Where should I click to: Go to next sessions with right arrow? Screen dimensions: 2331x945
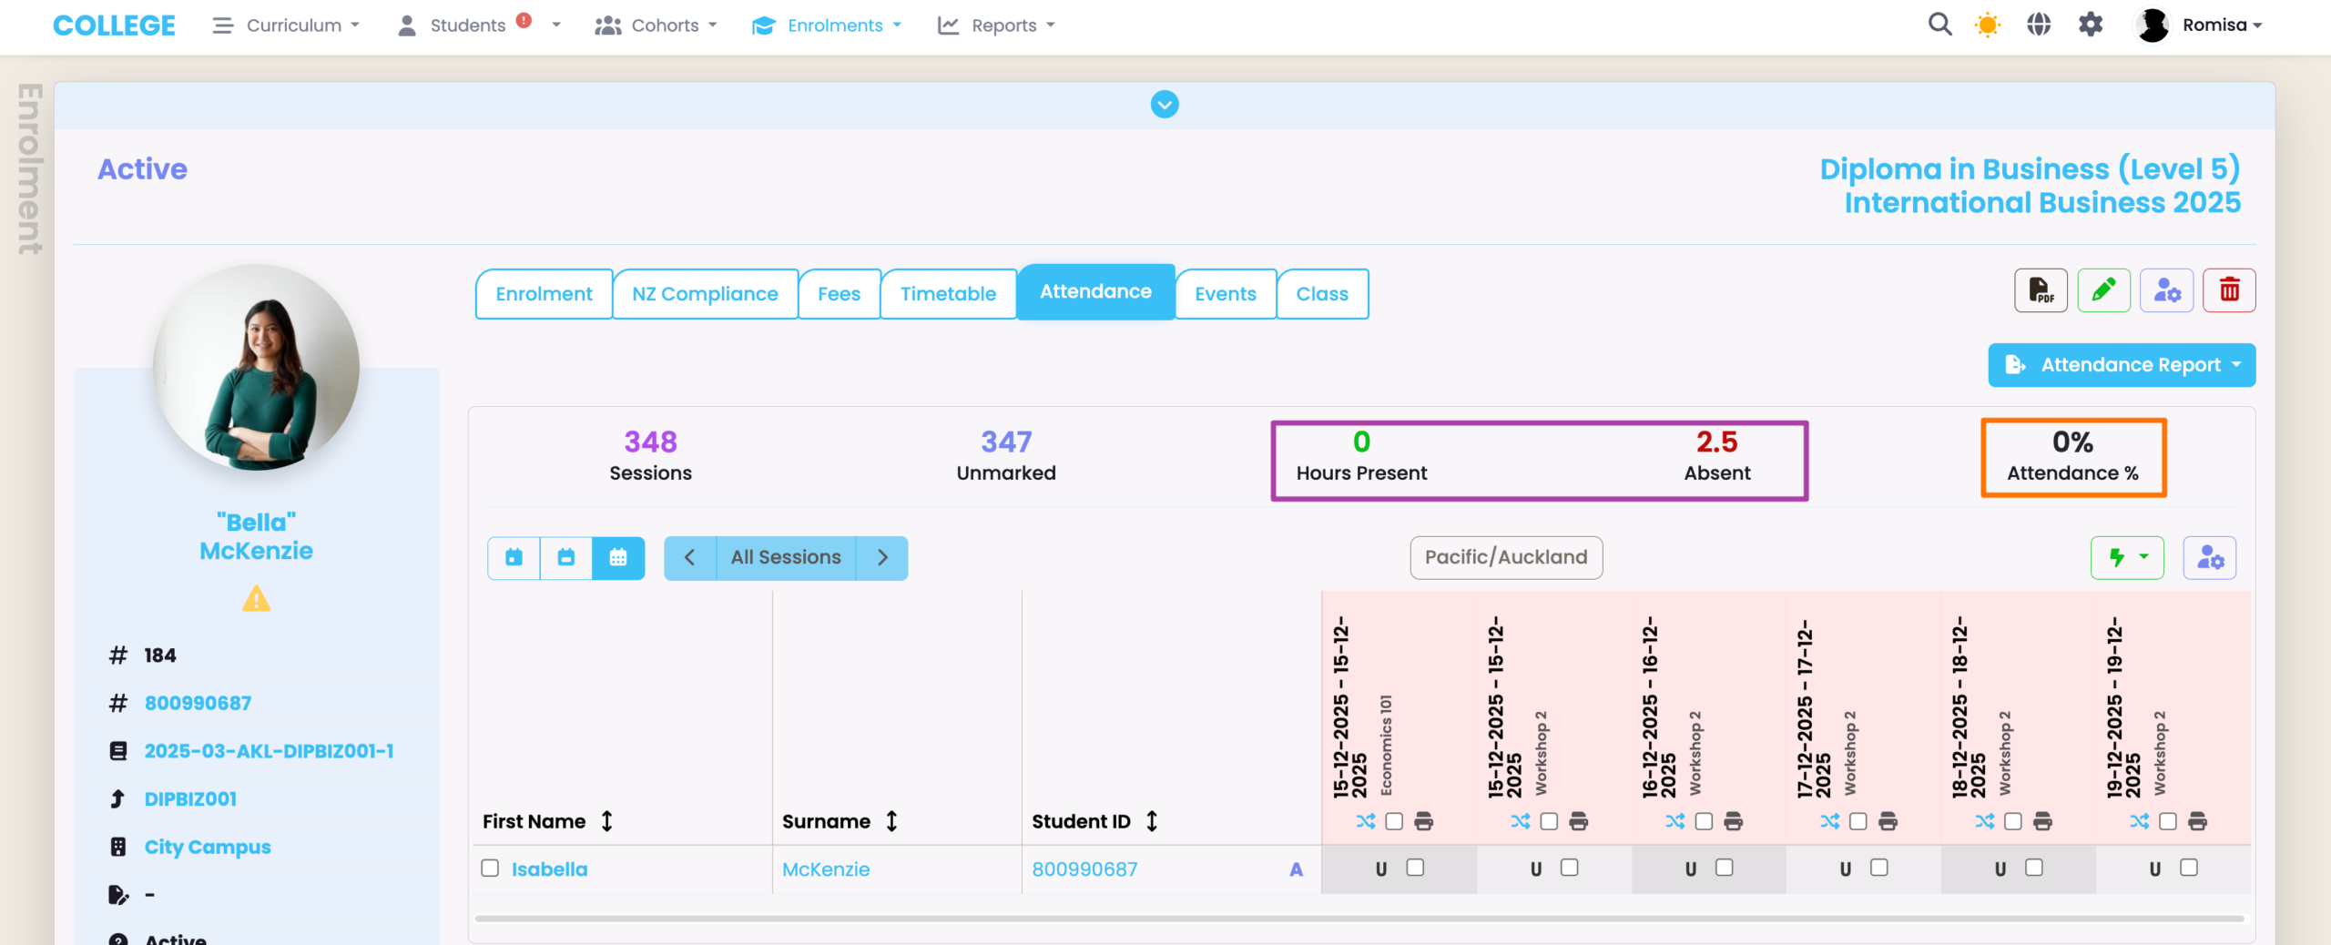(x=881, y=557)
